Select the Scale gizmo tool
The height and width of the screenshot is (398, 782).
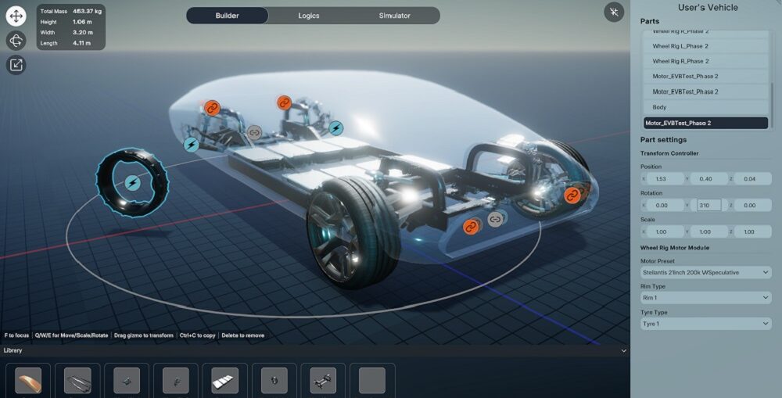pos(16,65)
